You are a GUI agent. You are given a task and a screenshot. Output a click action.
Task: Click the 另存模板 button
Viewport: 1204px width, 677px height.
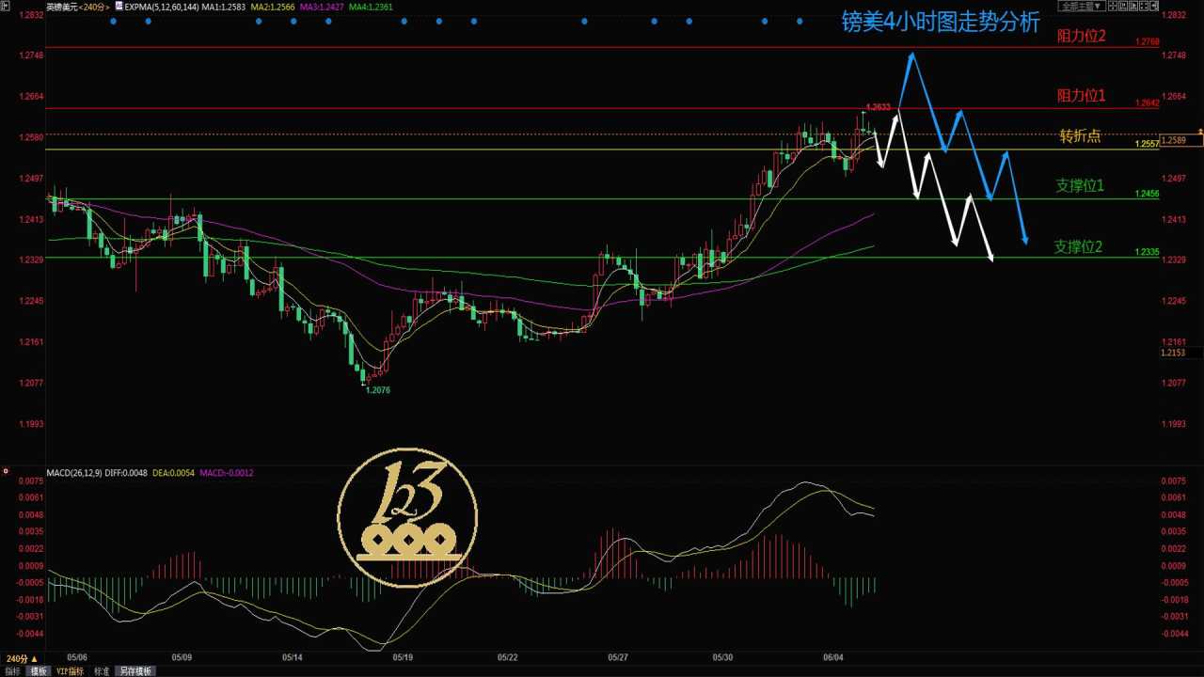[x=135, y=671]
